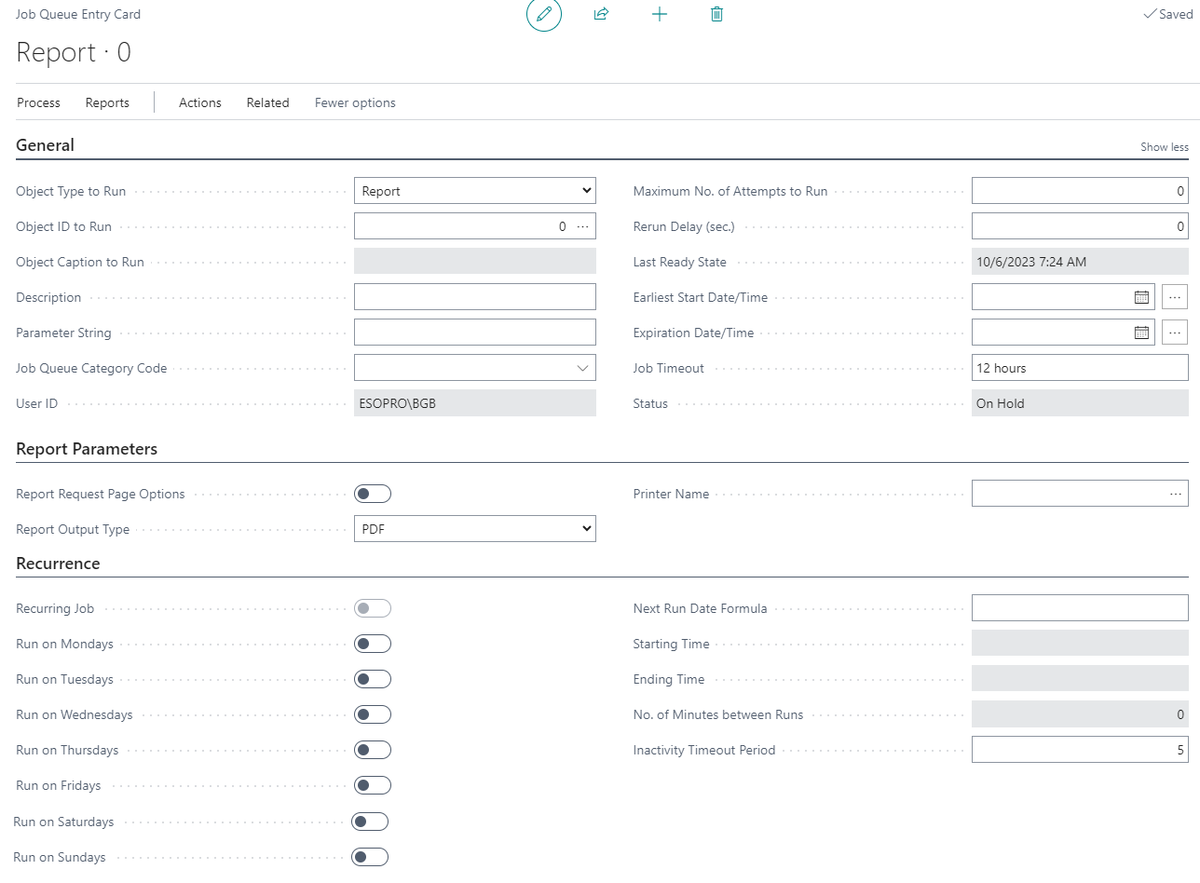Viewport: 1200px width, 883px height.
Task: Enable Report Request Page Options toggle
Action: 373,494
